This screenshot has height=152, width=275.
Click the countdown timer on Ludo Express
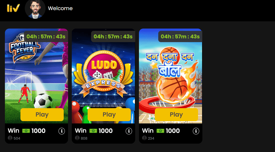(x=113, y=37)
